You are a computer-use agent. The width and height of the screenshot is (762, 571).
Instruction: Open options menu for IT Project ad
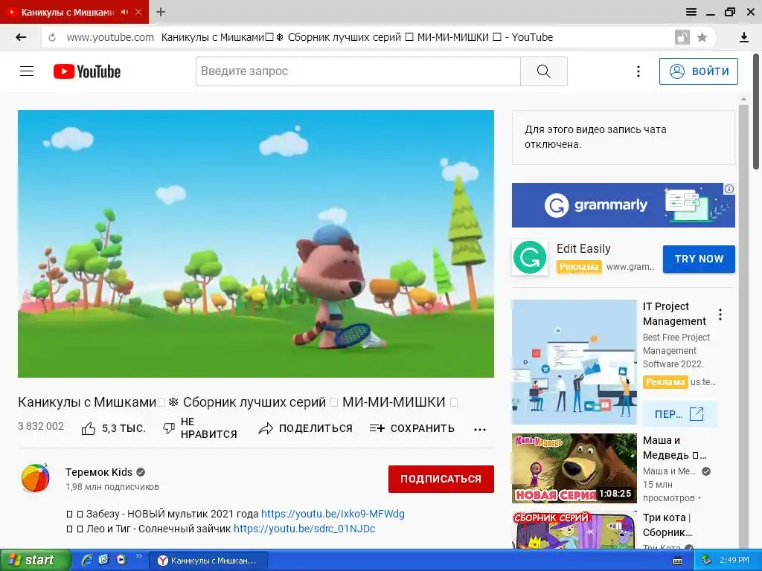[x=720, y=314]
